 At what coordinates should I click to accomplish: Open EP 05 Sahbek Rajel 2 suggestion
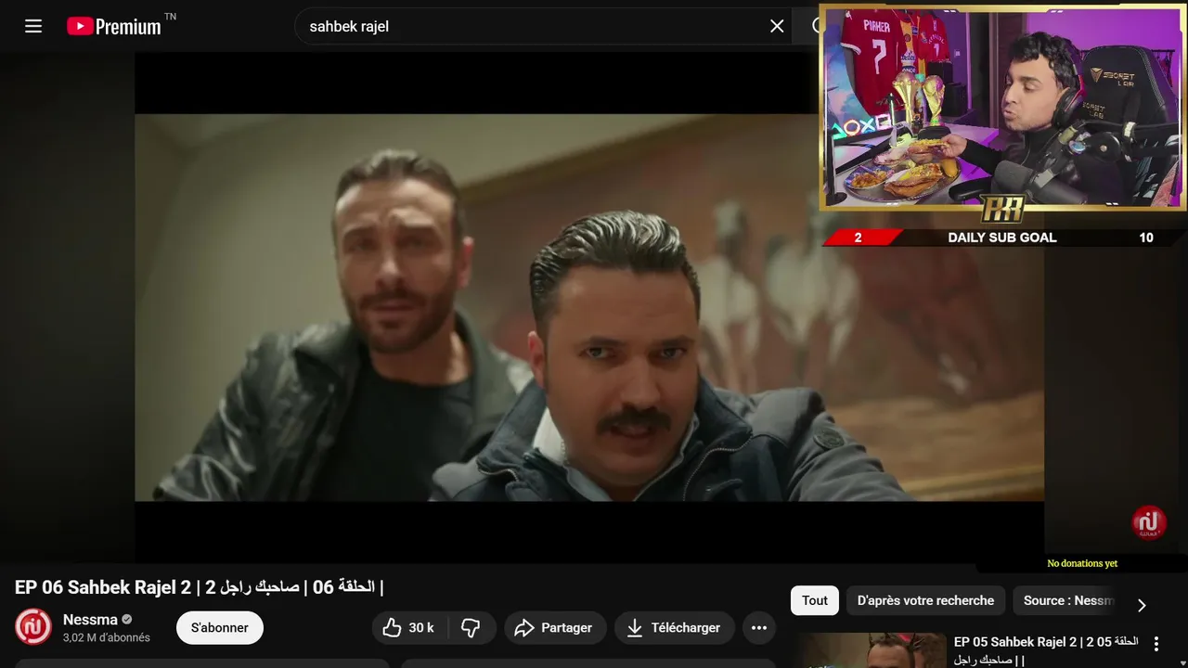click(1046, 650)
